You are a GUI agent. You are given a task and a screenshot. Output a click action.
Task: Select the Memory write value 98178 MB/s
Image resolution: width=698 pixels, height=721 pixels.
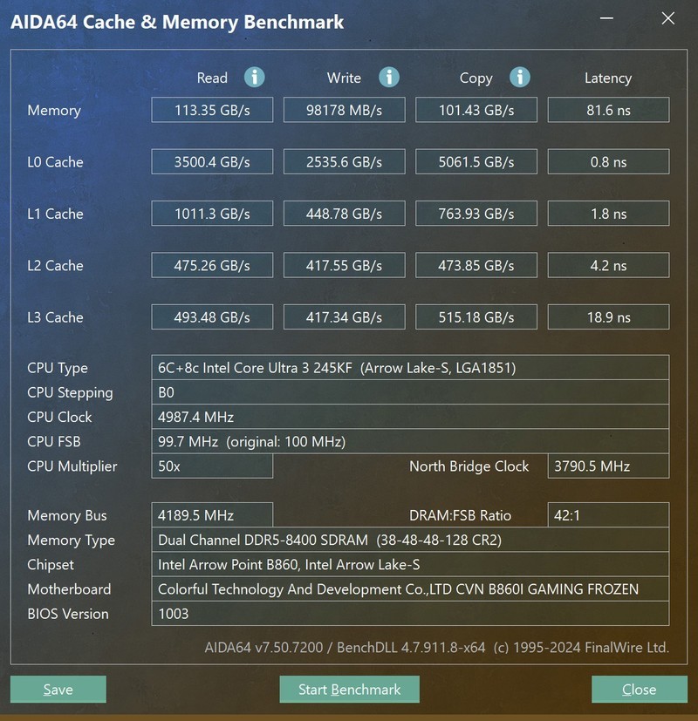(x=344, y=110)
